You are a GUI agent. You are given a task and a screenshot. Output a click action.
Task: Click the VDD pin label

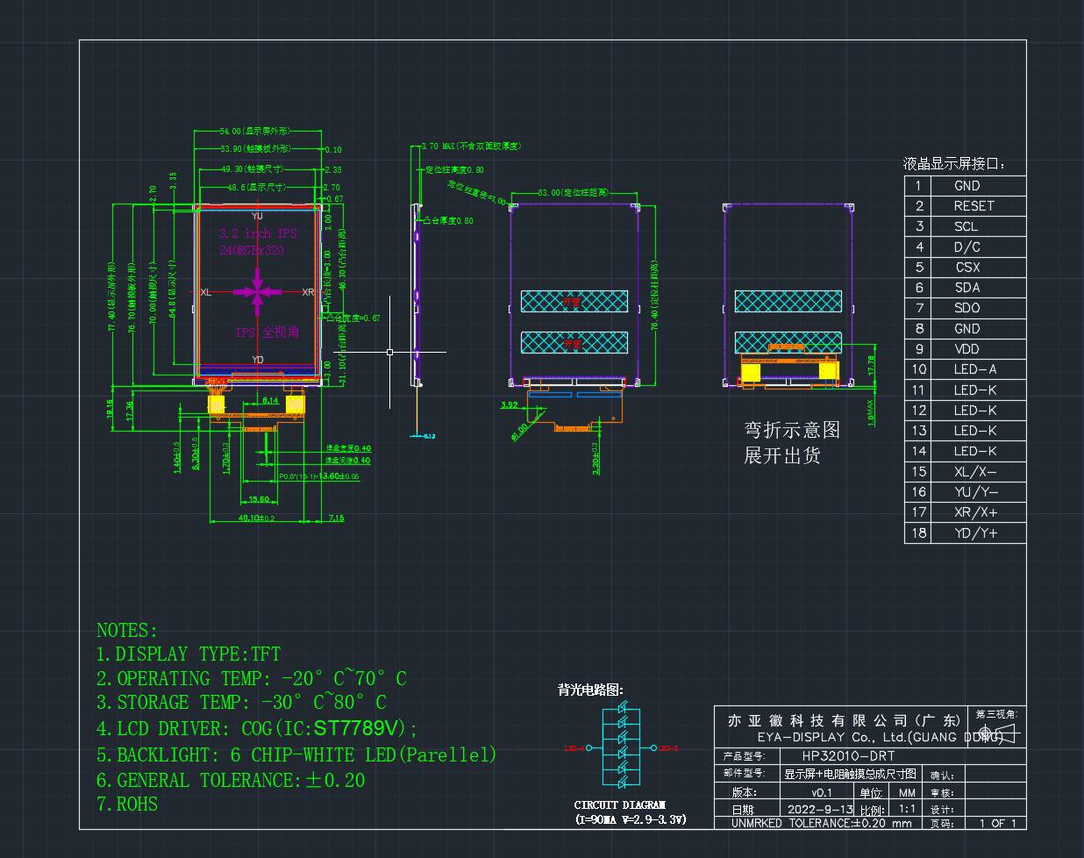click(x=967, y=349)
